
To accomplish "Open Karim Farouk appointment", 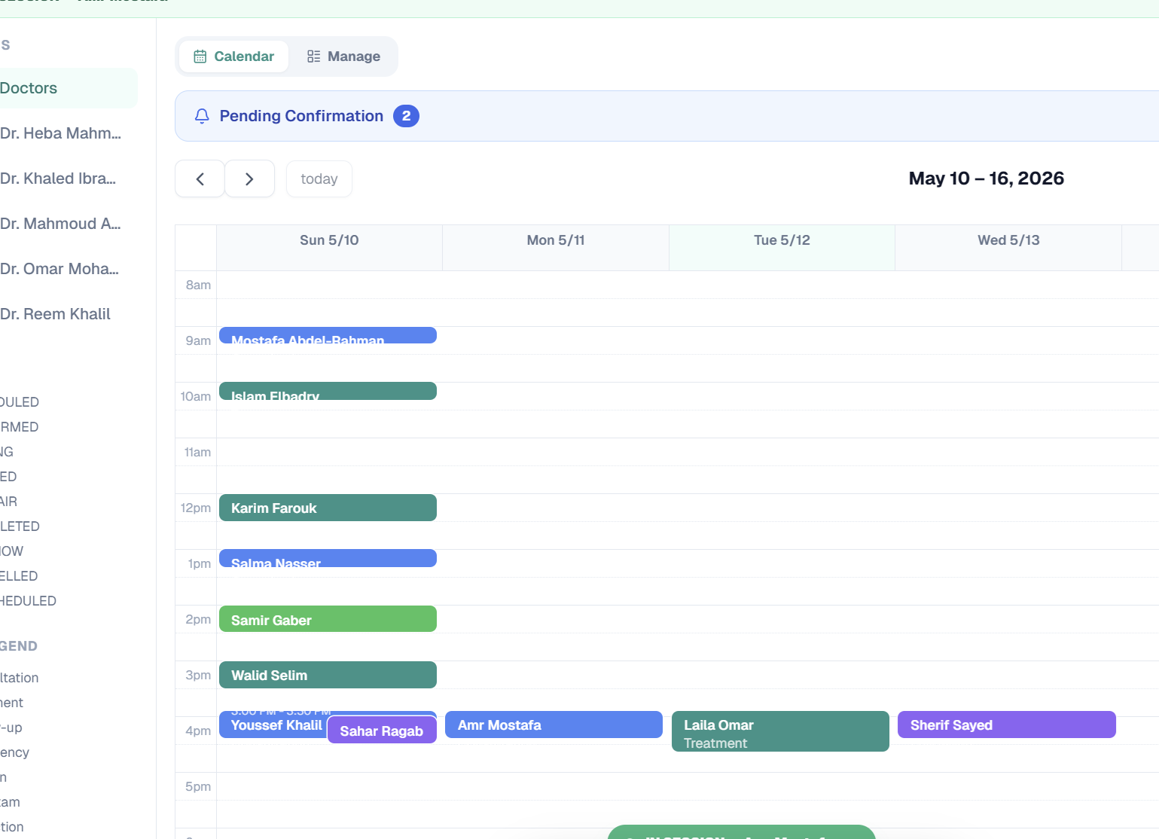I will point(328,508).
